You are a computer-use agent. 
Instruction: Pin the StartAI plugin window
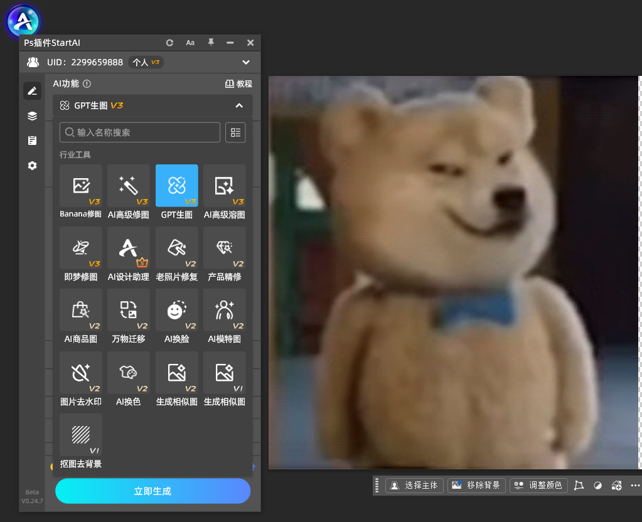[211, 42]
